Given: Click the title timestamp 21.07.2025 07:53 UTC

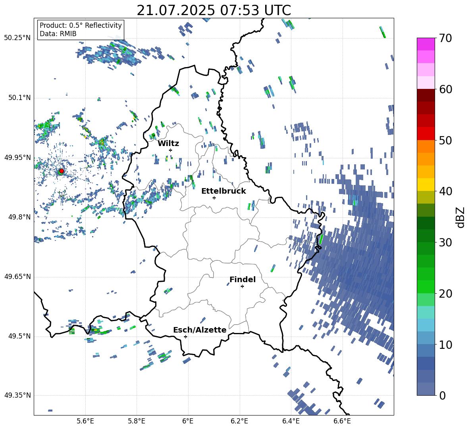Looking at the screenshot, I should click(x=214, y=10).
